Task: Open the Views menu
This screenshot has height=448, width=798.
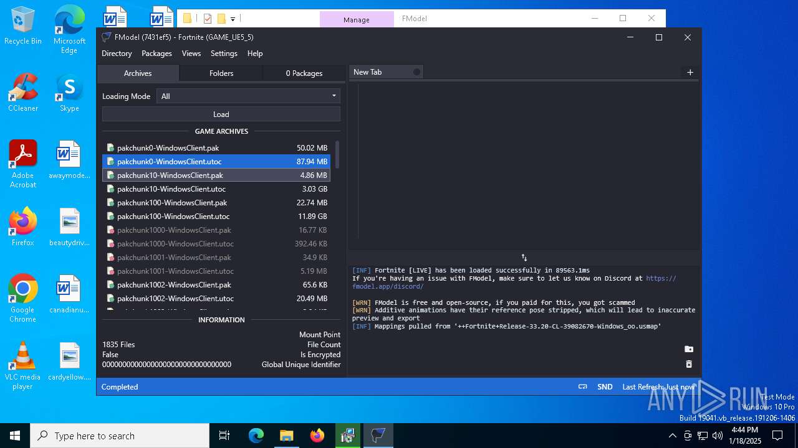Action: point(191,54)
